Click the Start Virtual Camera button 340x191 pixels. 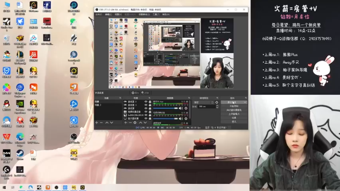click(x=234, y=110)
